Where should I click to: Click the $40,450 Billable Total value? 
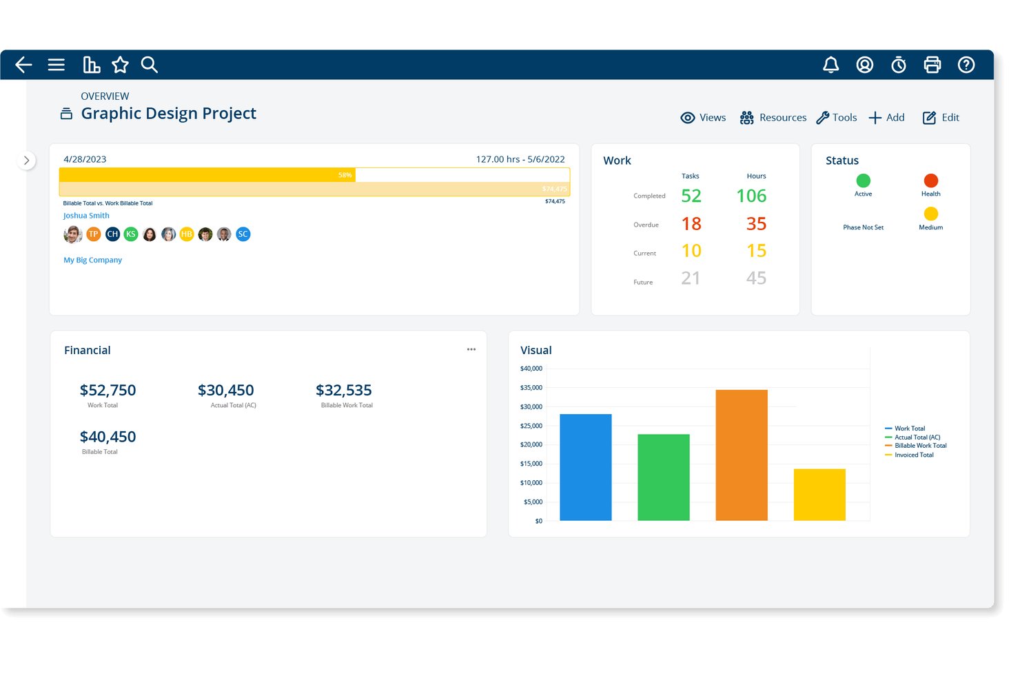[x=108, y=437]
